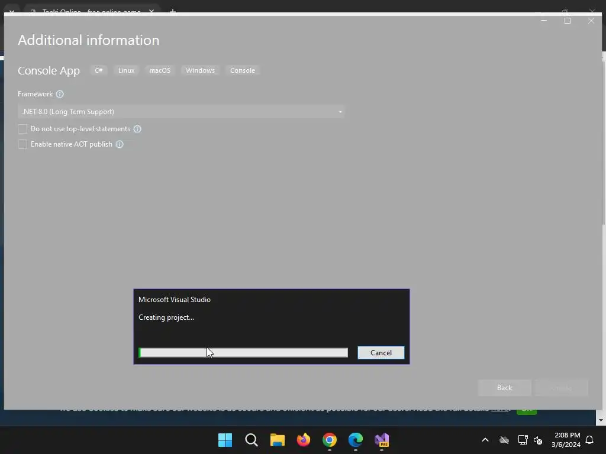Switch to Google Chrome in taskbar

[329, 440]
